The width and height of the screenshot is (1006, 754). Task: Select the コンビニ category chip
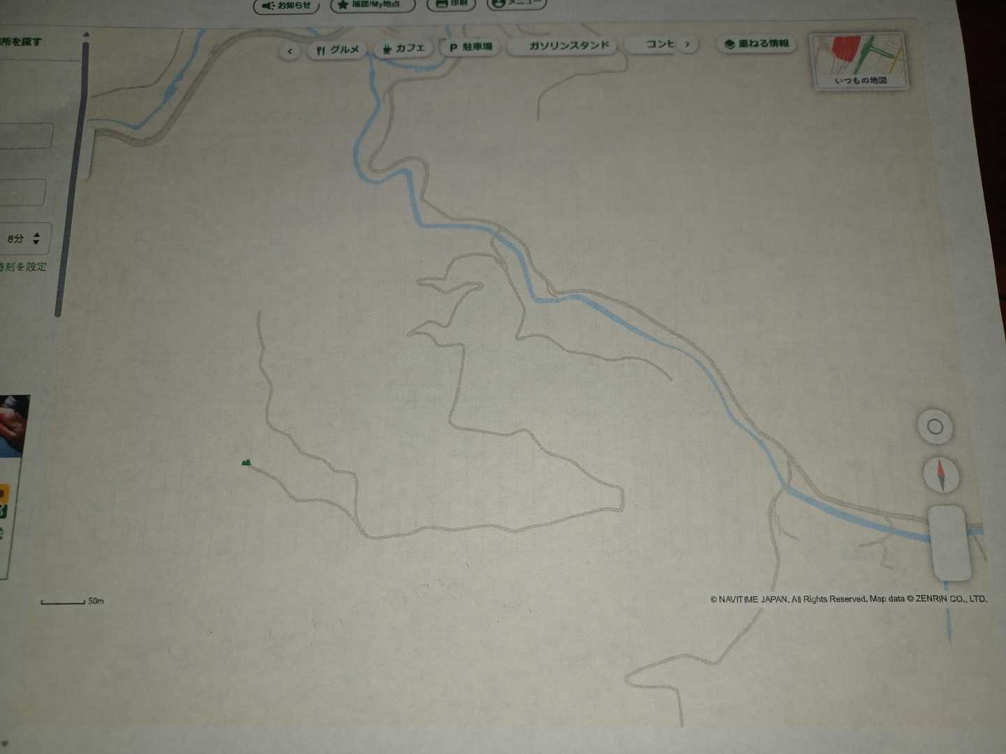659,44
